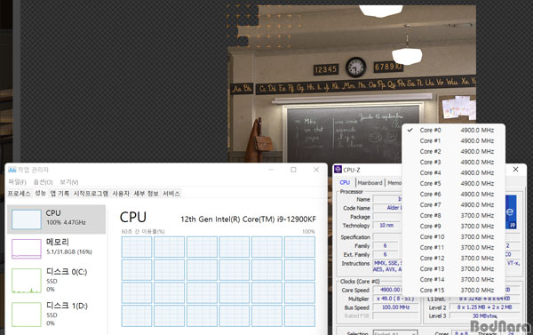Choose Core #1 in the clock list
The width and height of the screenshot is (533, 335).
click(x=453, y=140)
